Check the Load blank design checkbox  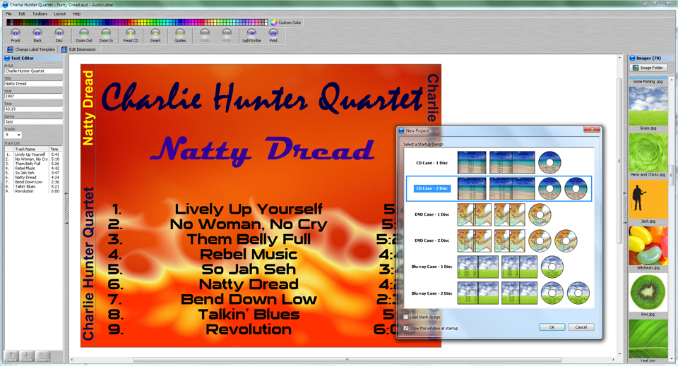(405, 317)
